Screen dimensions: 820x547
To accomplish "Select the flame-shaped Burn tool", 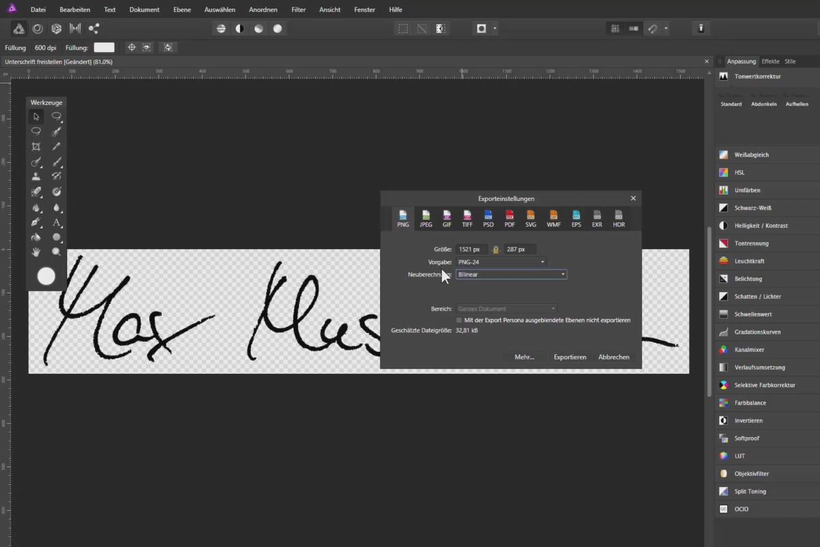I will [36, 207].
